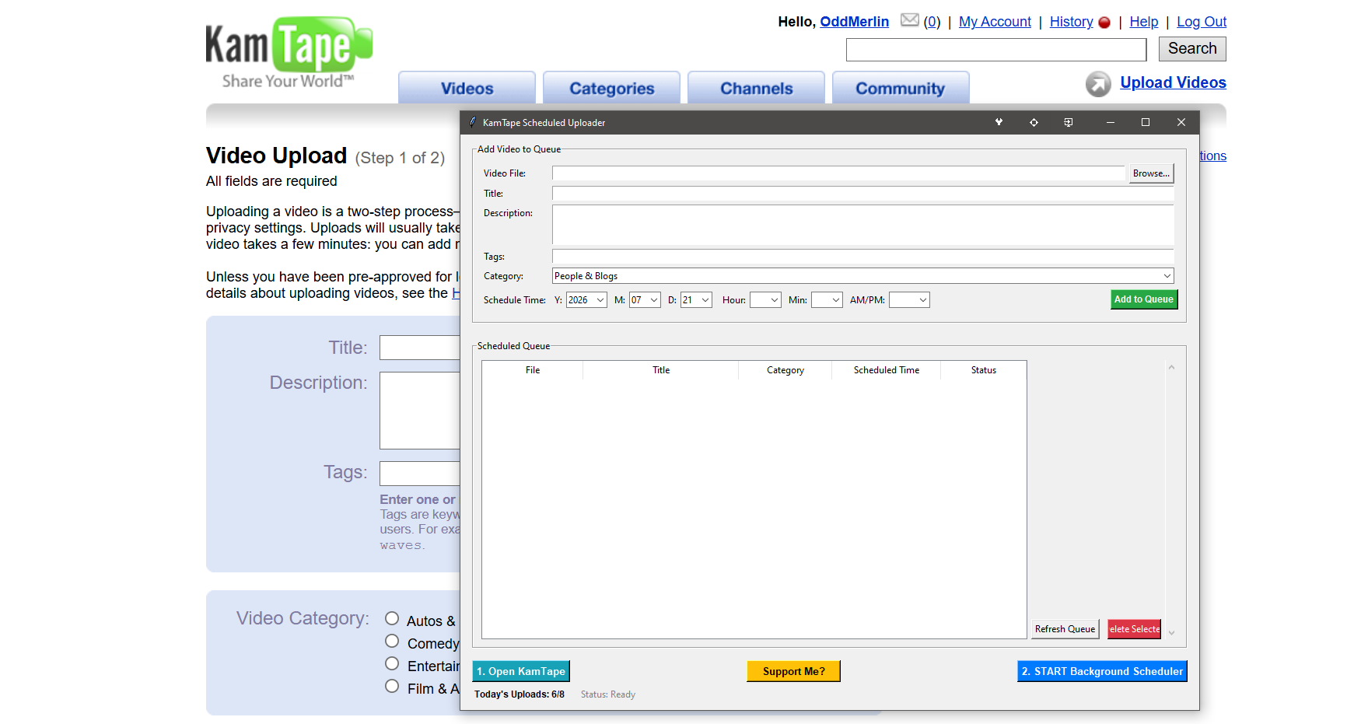Open the Videos tab

click(467, 88)
